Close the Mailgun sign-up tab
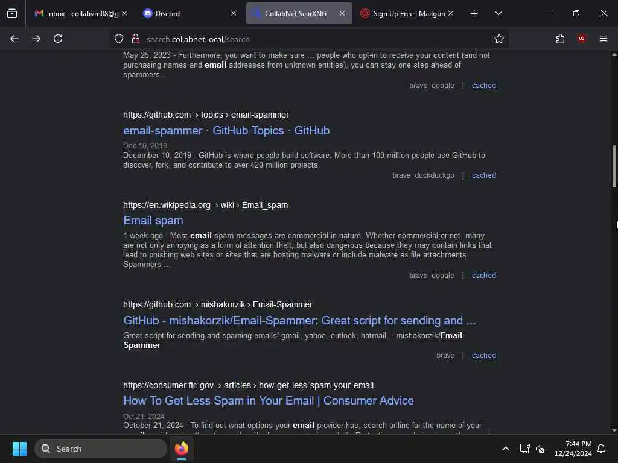The width and height of the screenshot is (618, 463). coord(451,13)
